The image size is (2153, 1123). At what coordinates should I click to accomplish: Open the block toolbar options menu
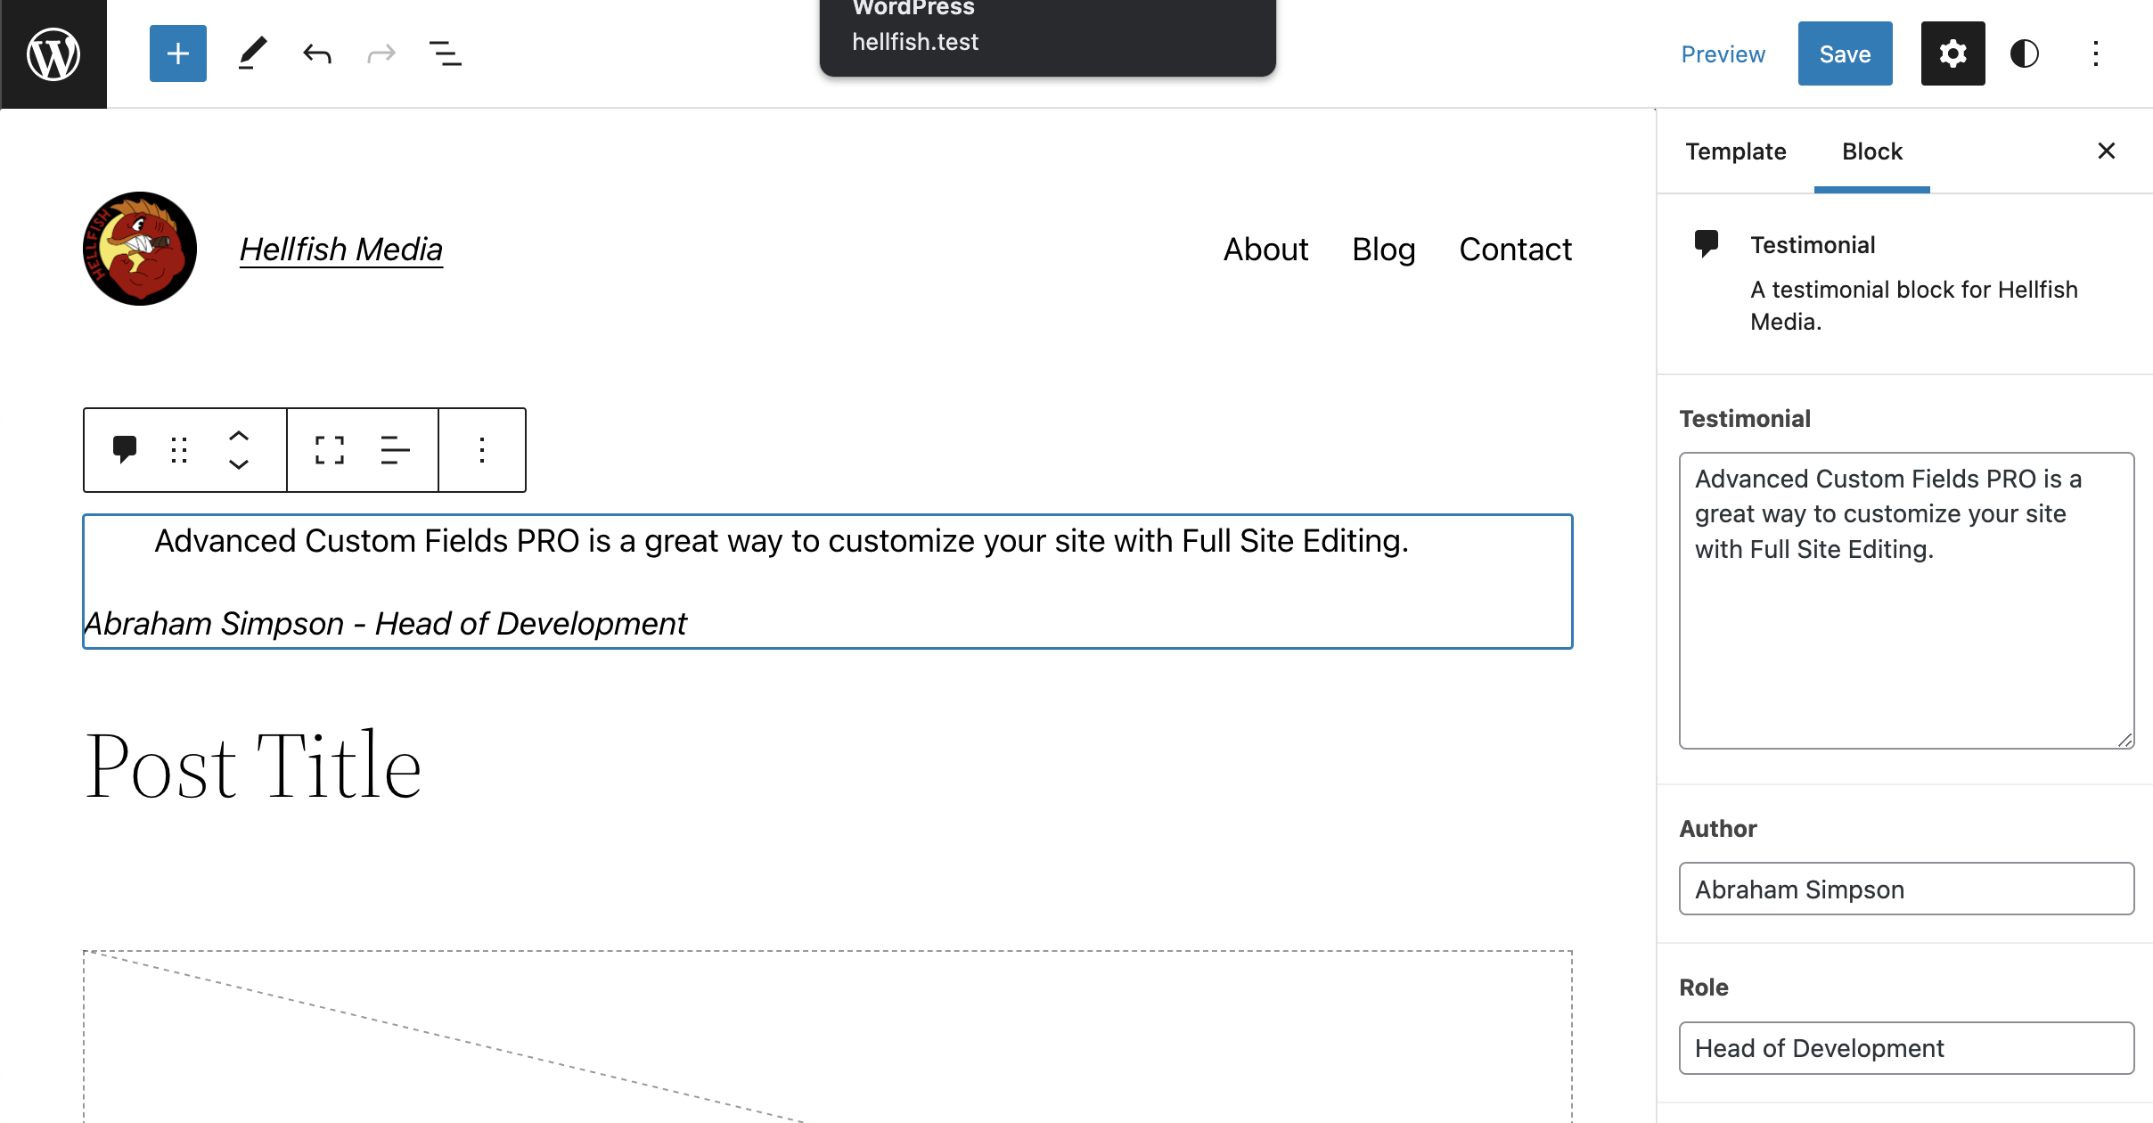point(482,449)
